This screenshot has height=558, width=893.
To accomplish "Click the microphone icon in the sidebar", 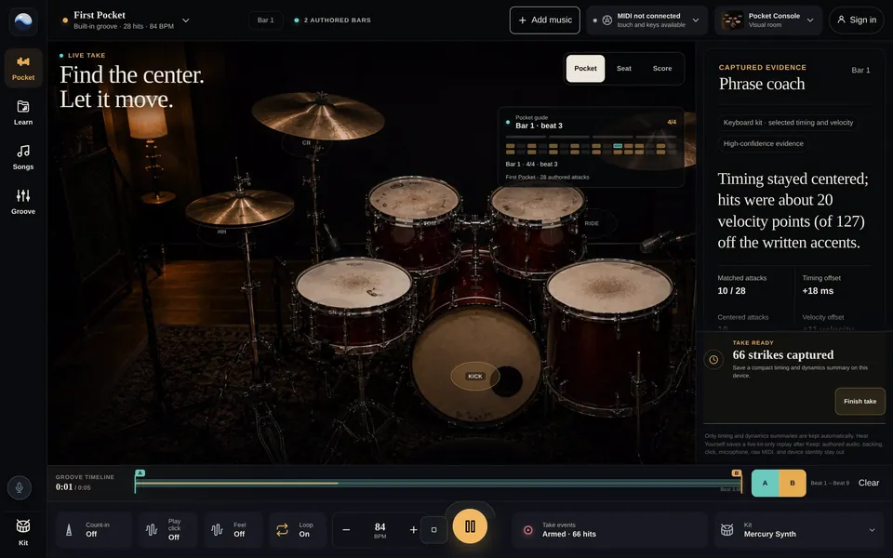I will tap(20, 487).
